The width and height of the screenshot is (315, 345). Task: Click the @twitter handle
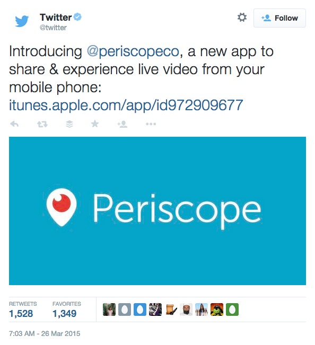pos(53,28)
